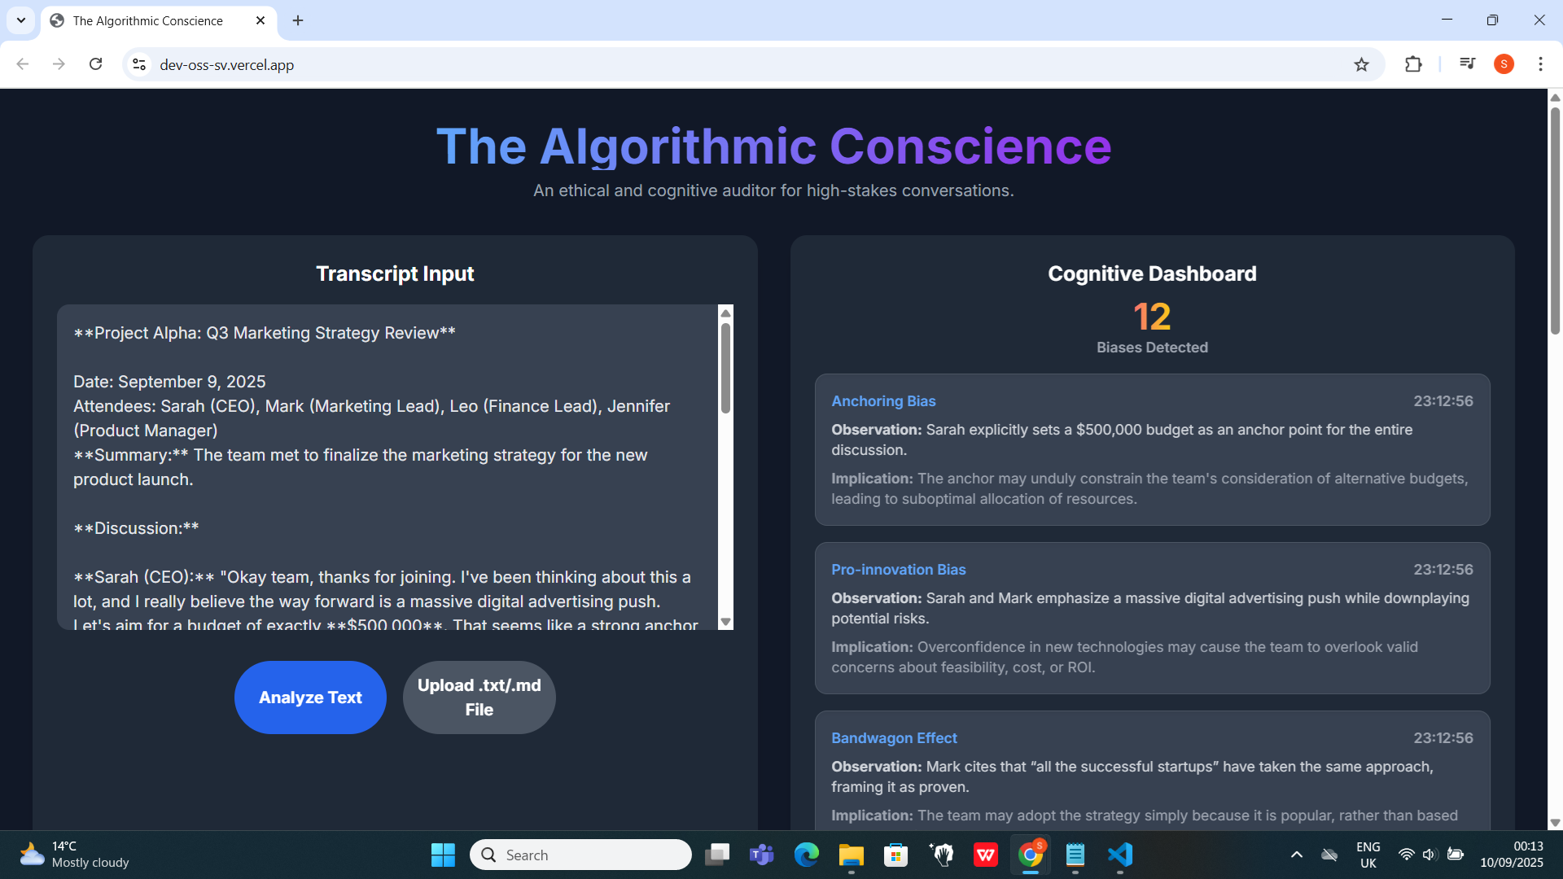Open Visual Studio Code from taskbar

point(1120,855)
